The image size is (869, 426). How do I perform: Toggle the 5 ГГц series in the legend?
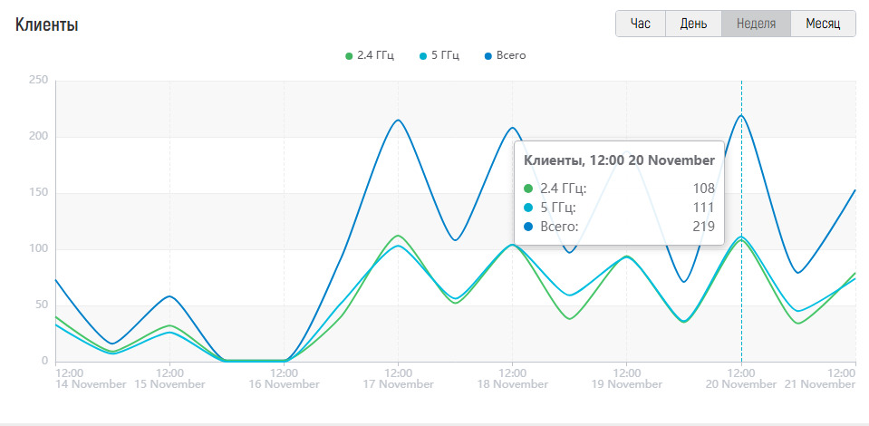439,56
